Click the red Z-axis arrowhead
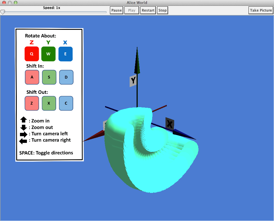 tap(93, 136)
